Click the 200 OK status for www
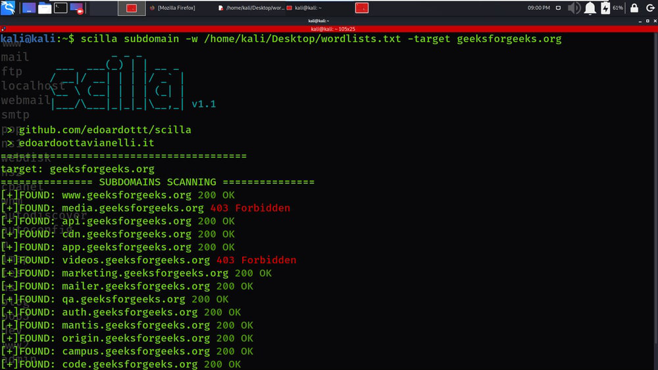Image resolution: width=658 pixels, height=370 pixels. pyautogui.click(x=216, y=195)
